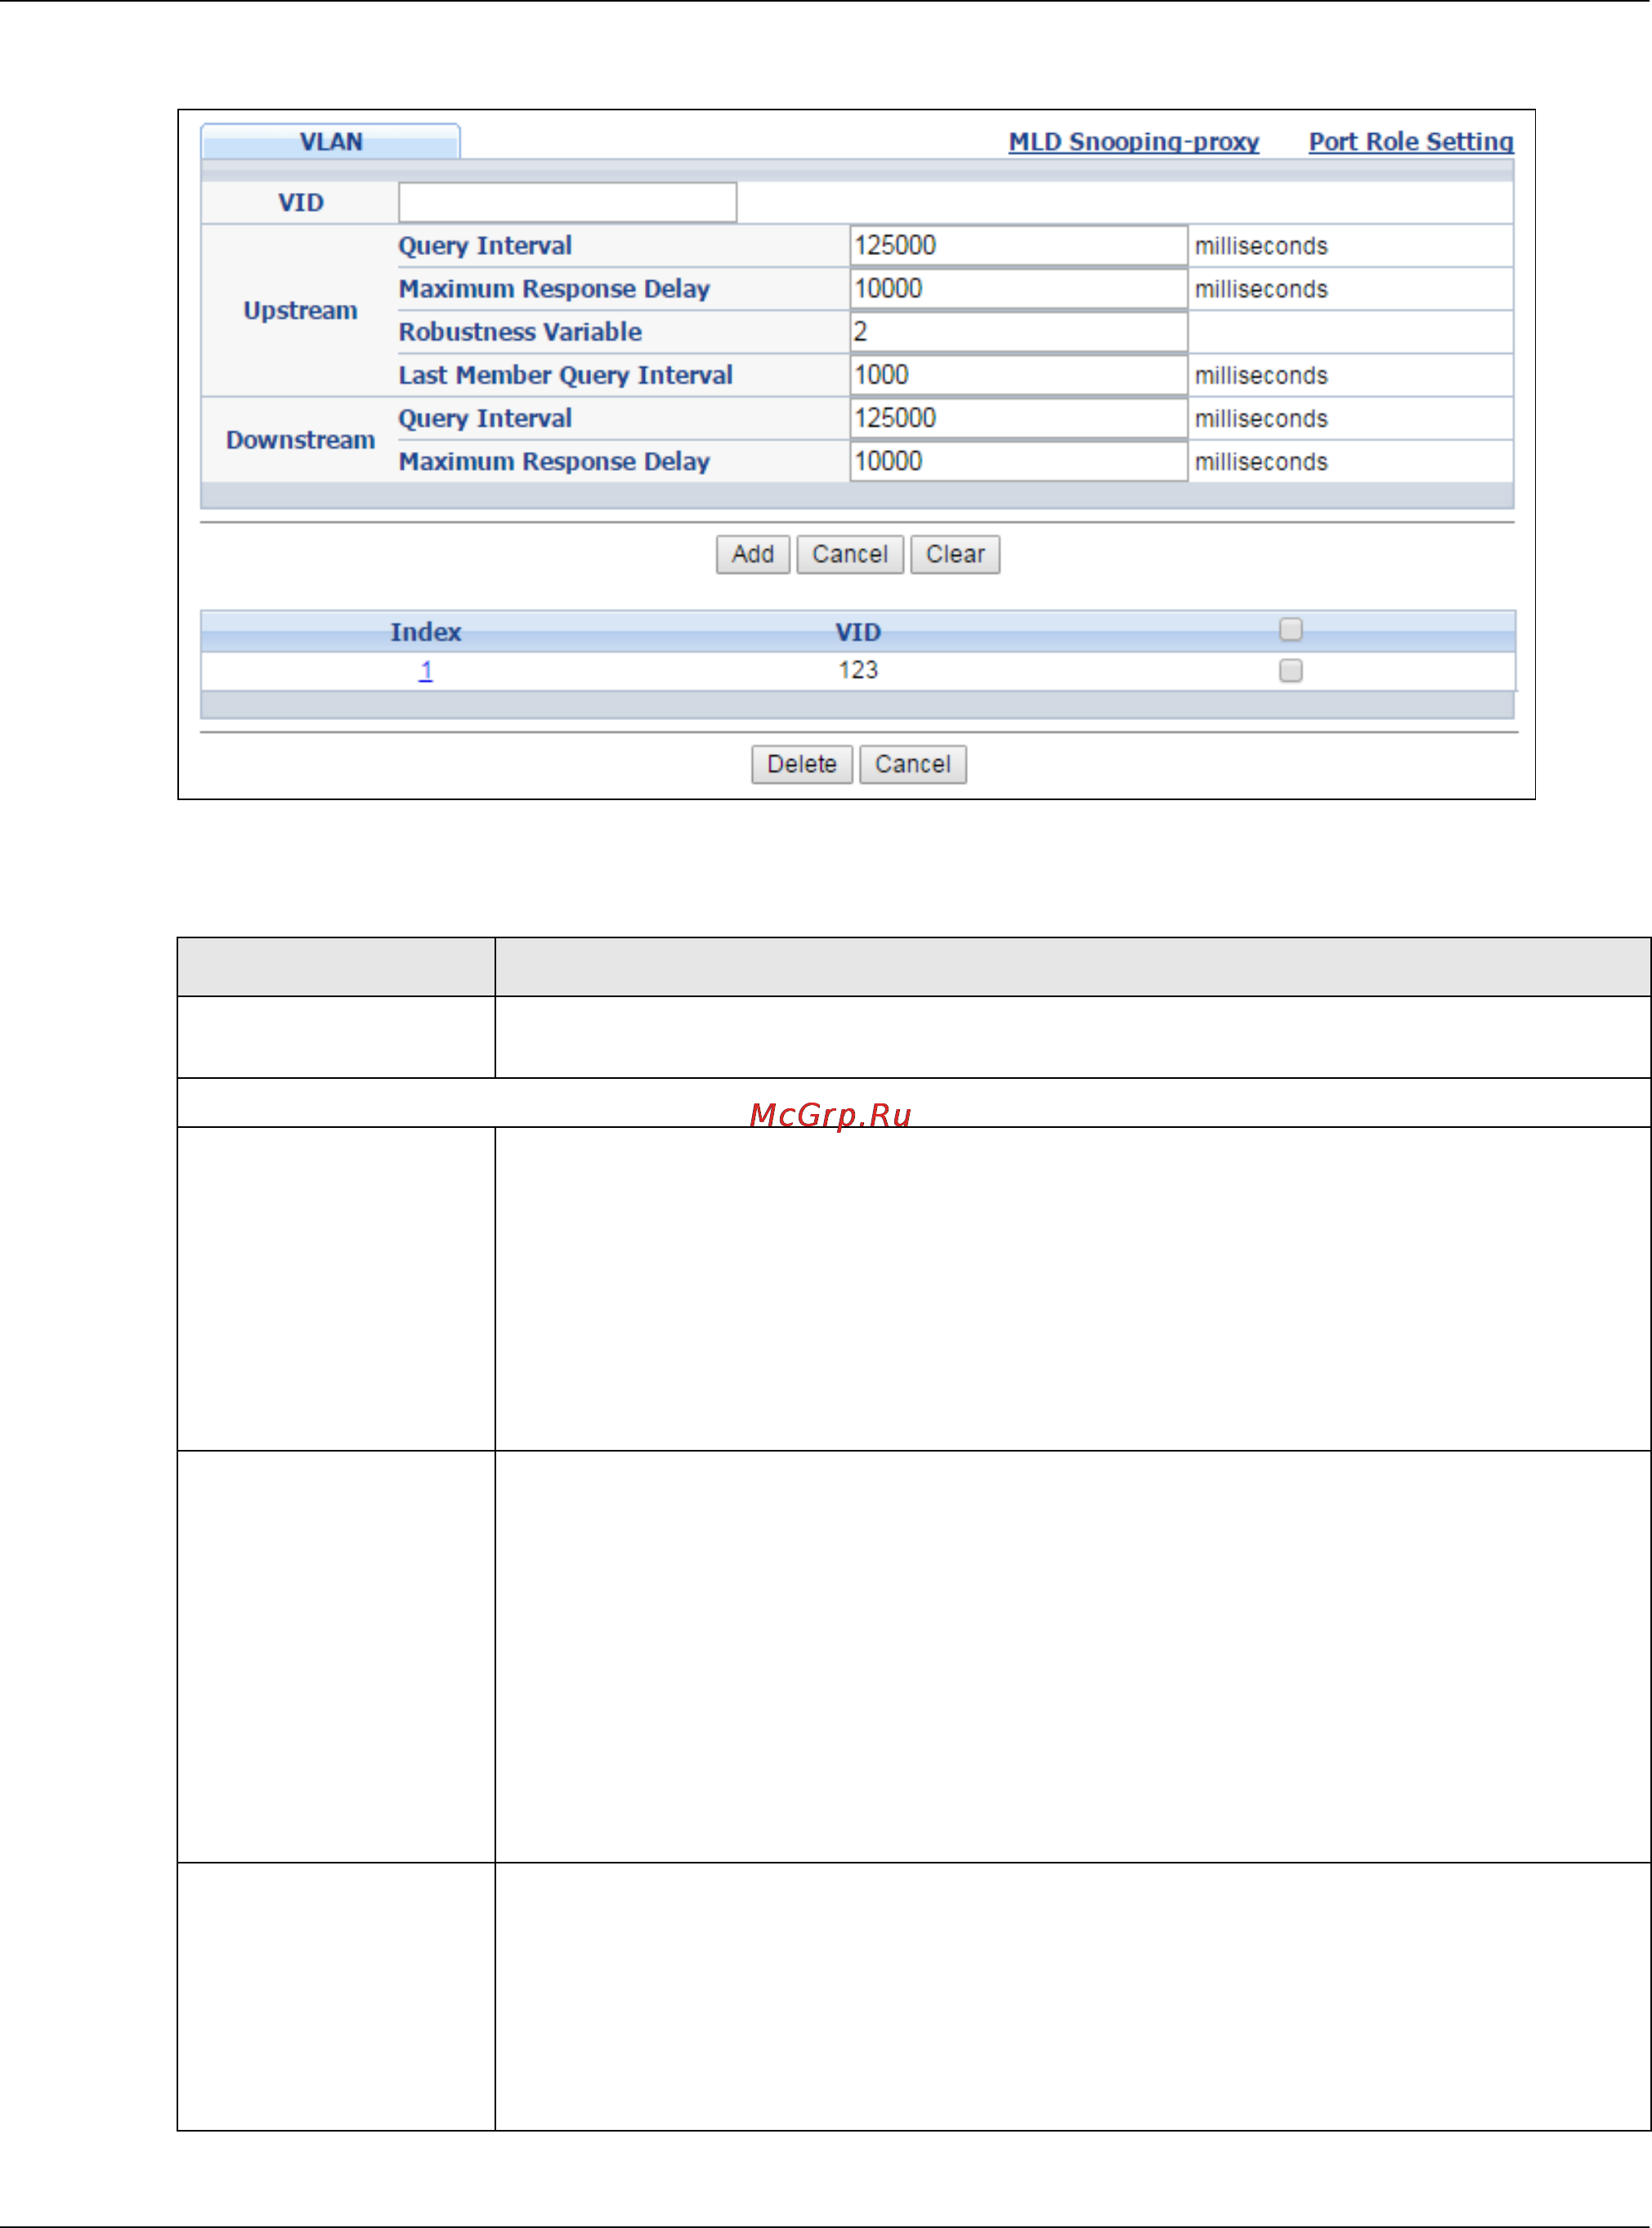
Task: Click the Index column header
Action: tap(425, 632)
